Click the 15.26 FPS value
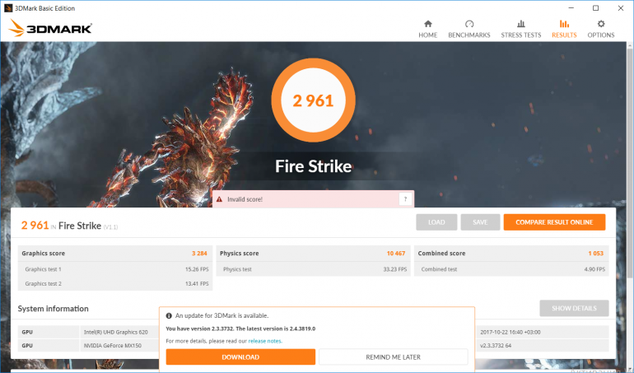Screen dimensions: 634x373 tap(197, 269)
